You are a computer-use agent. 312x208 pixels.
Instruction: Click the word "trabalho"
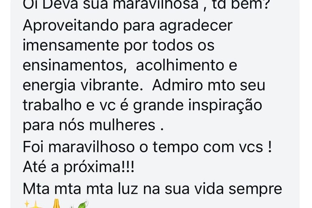[52, 106]
